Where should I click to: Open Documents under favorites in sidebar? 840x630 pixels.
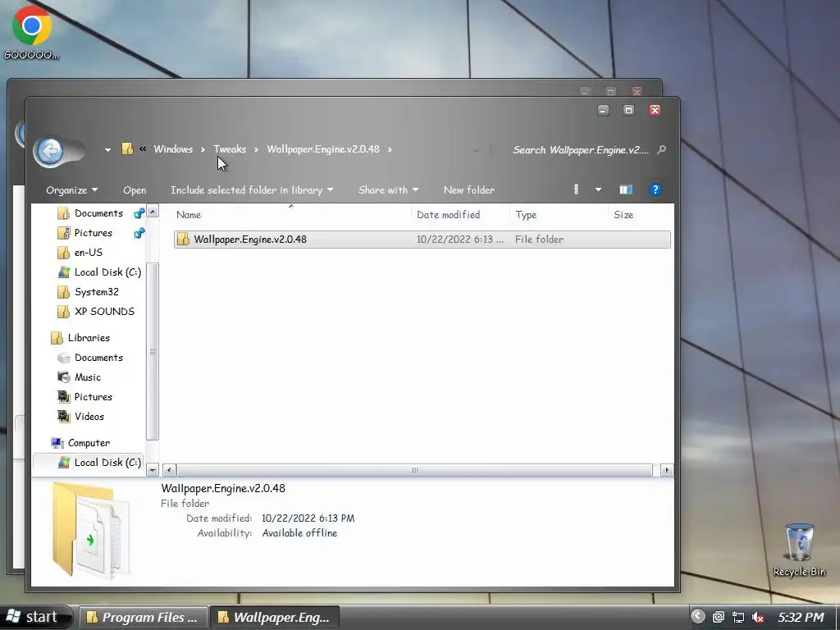pos(98,213)
